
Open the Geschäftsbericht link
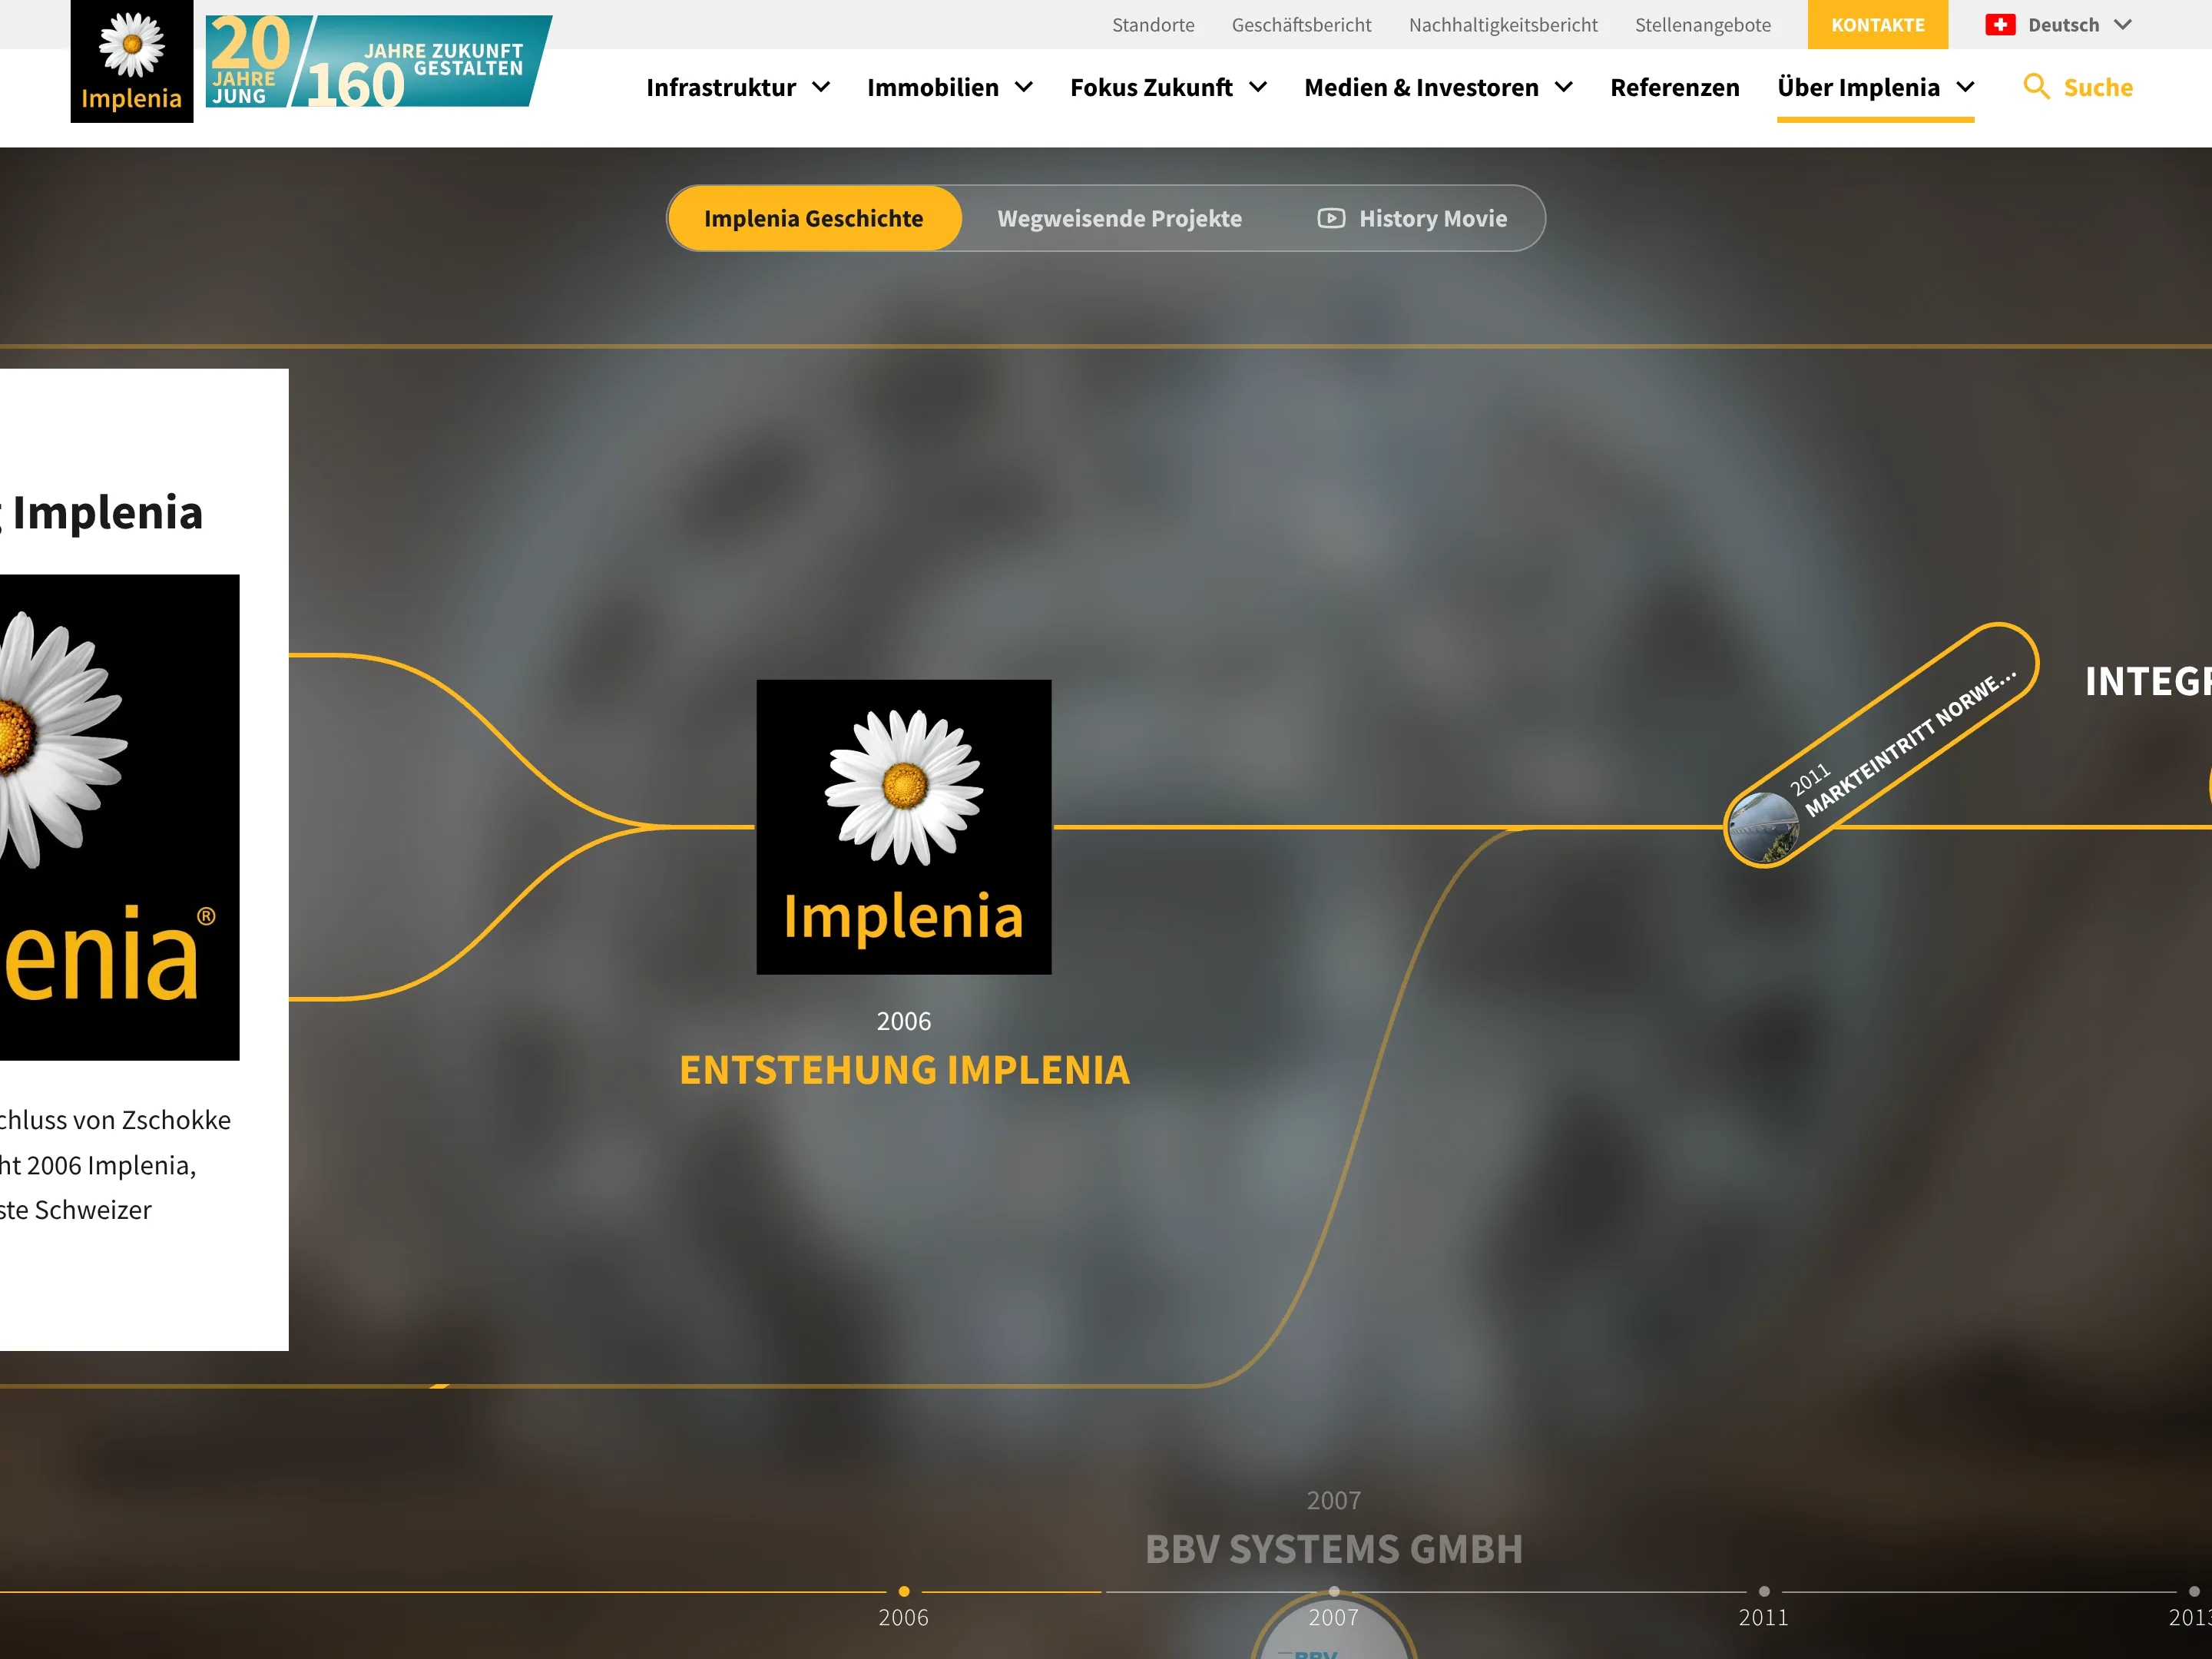point(1301,25)
